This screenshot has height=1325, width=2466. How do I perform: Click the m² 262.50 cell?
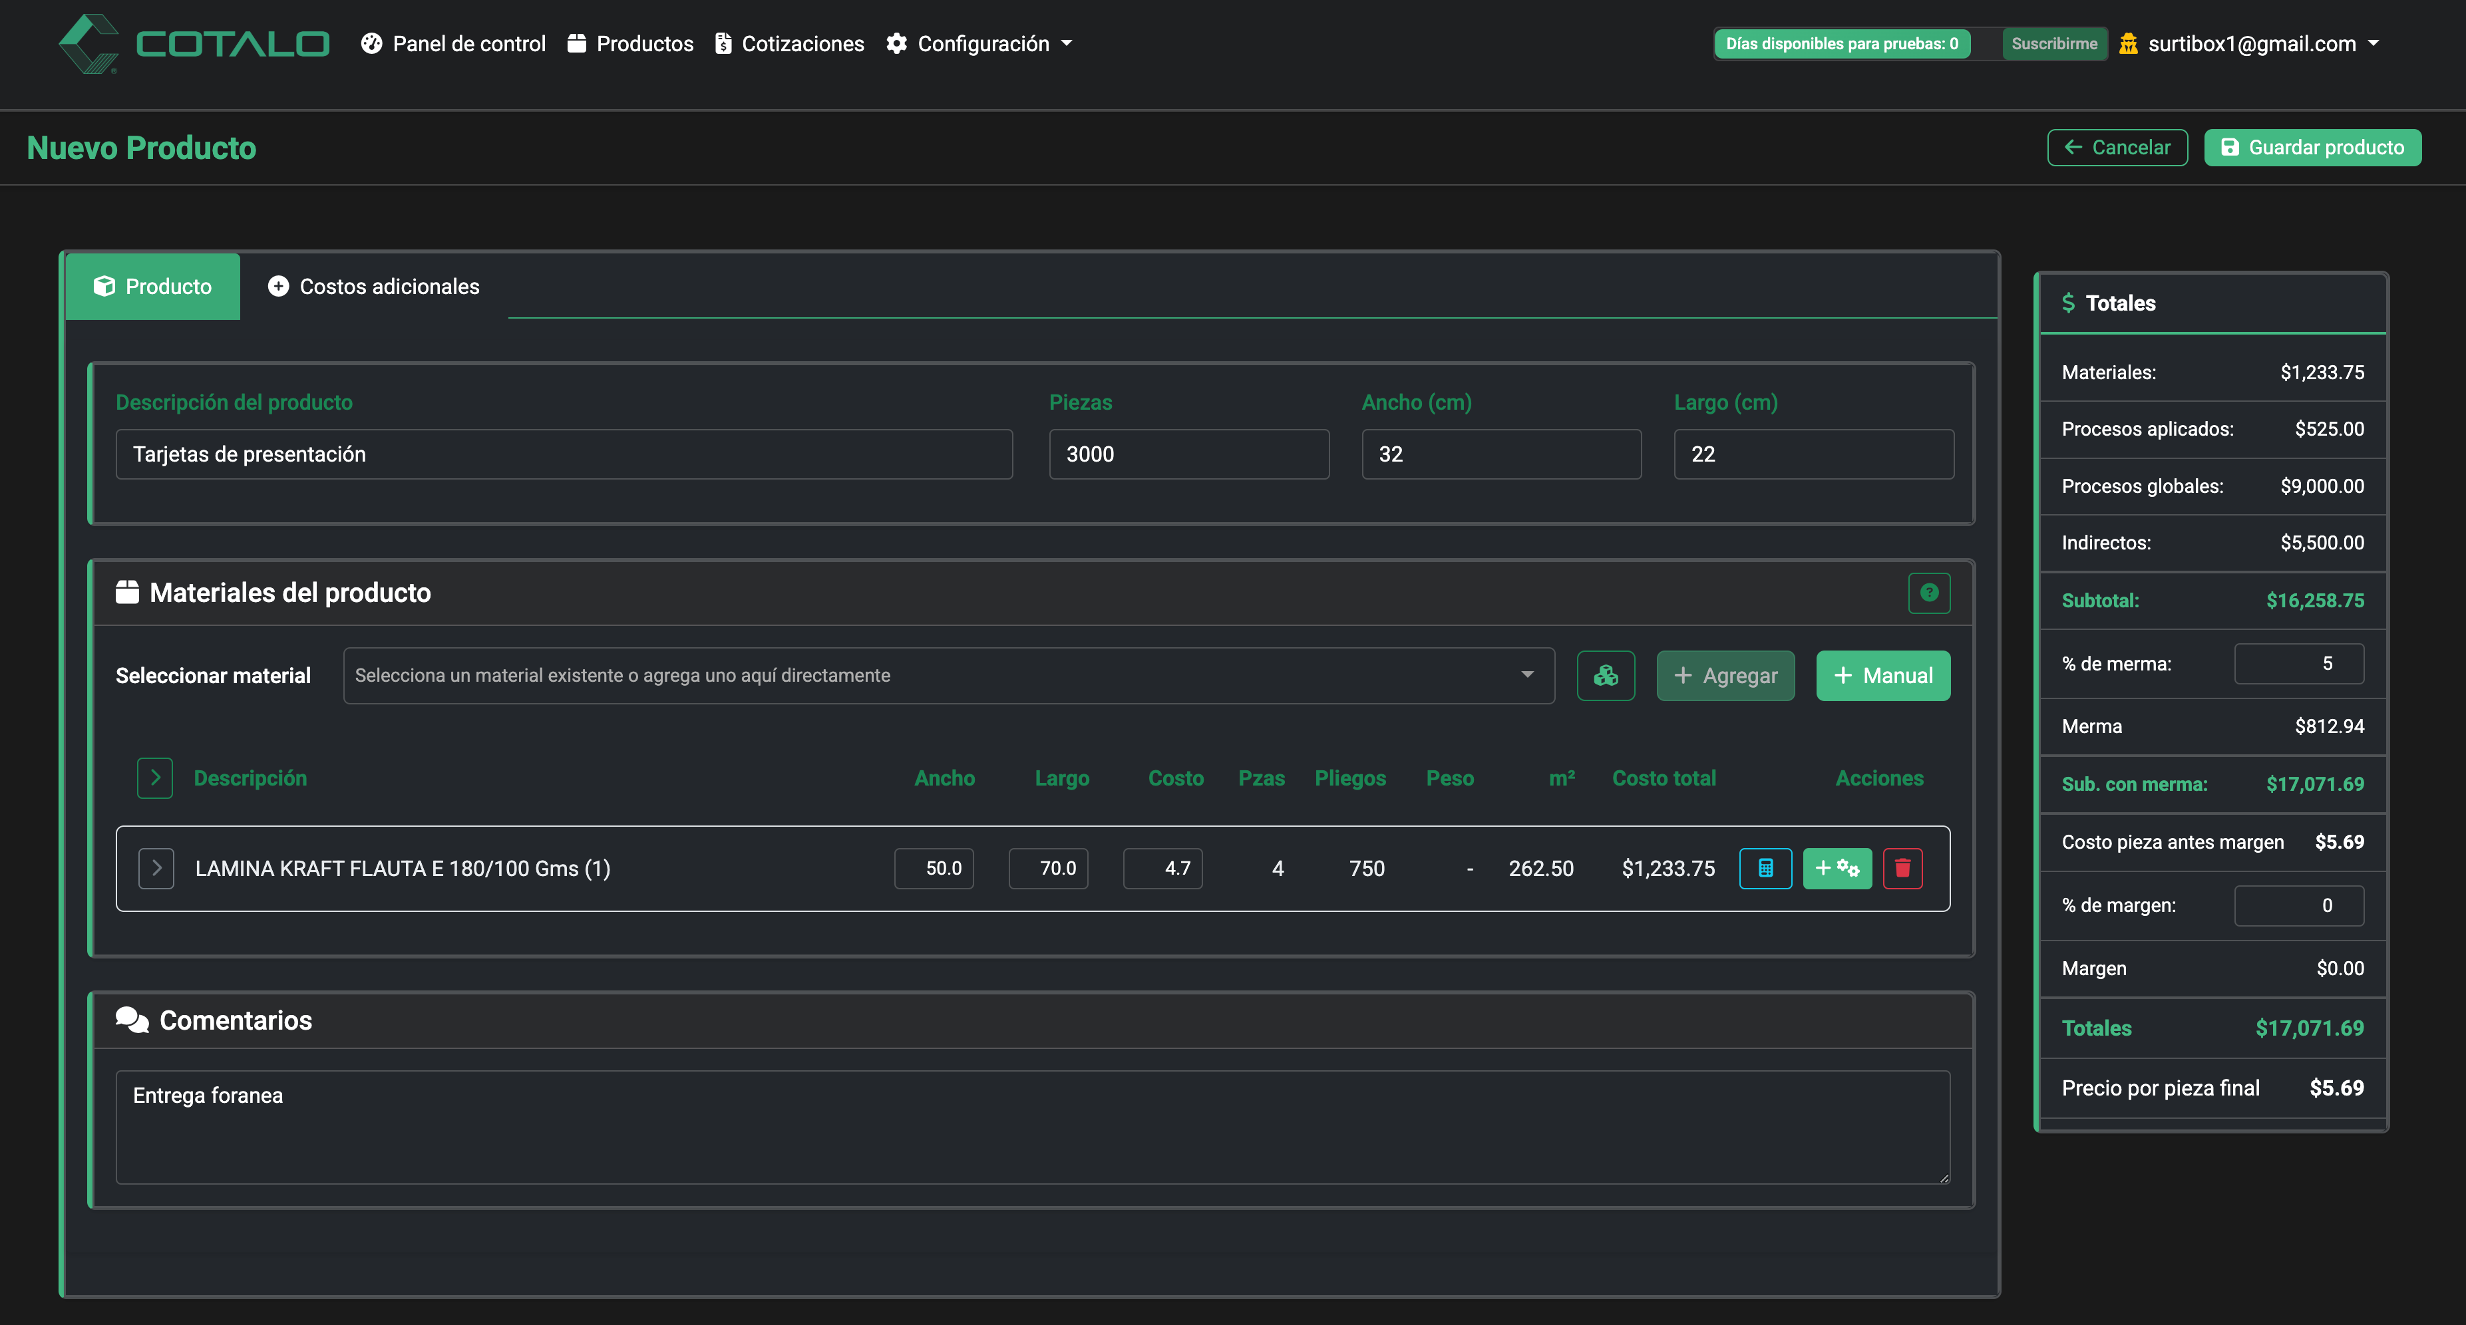(1540, 869)
